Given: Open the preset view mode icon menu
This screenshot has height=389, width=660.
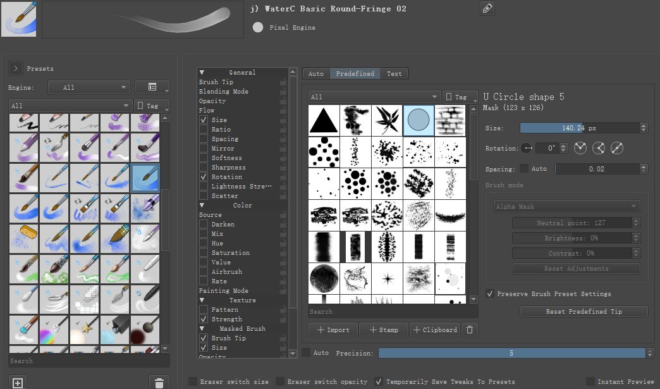Looking at the screenshot, I should [152, 87].
